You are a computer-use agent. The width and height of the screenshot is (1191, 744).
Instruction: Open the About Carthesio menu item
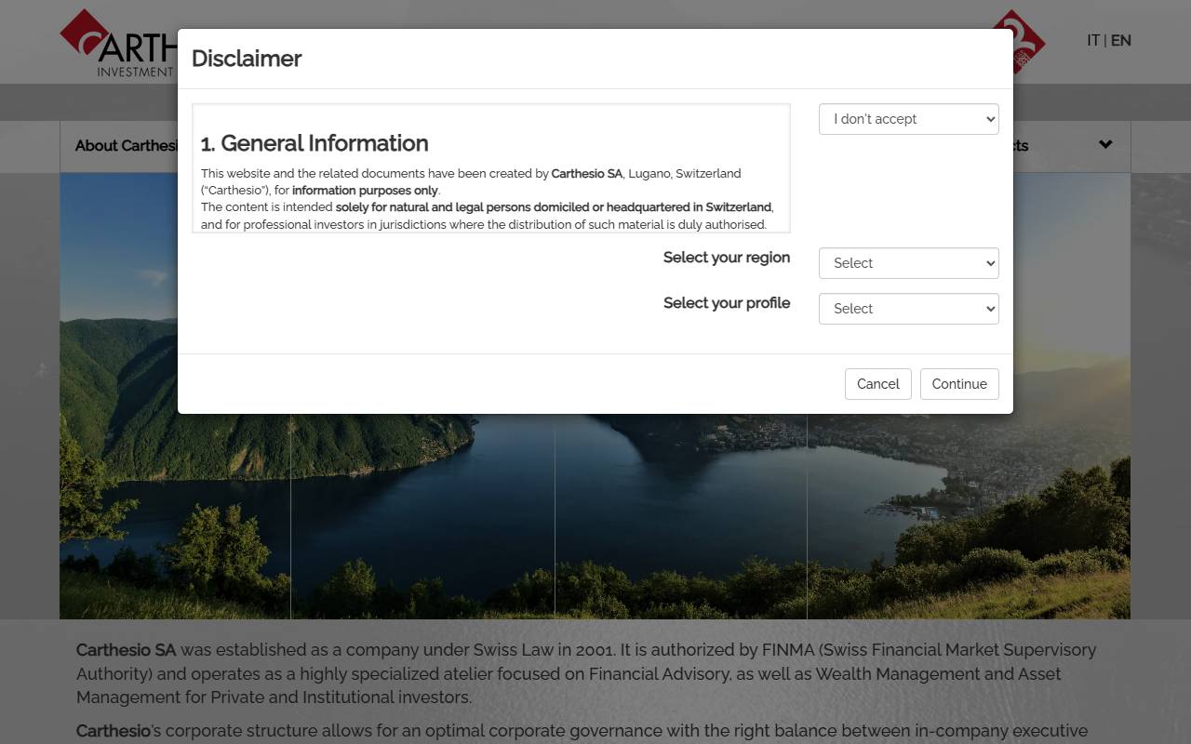(126, 145)
